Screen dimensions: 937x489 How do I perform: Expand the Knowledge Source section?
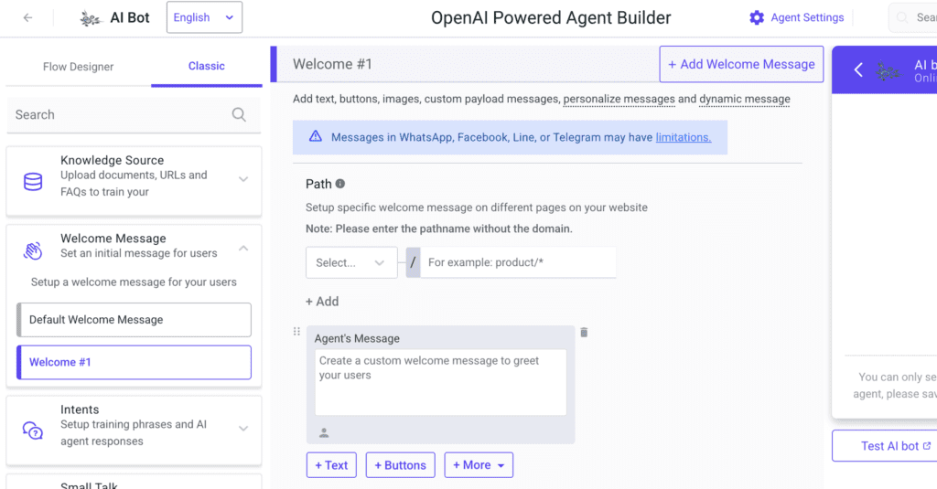click(x=243, y=179)
